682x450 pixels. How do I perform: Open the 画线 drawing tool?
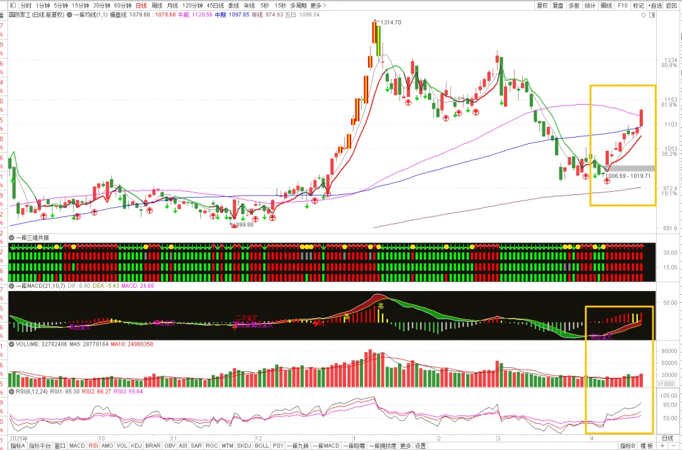(x=606, y=5)
